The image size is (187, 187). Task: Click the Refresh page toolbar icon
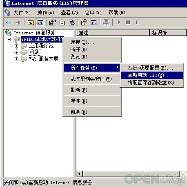(x=62, y=23)
